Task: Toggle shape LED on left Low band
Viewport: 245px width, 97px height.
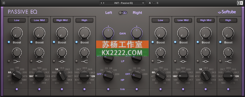Action: (9, 61)
